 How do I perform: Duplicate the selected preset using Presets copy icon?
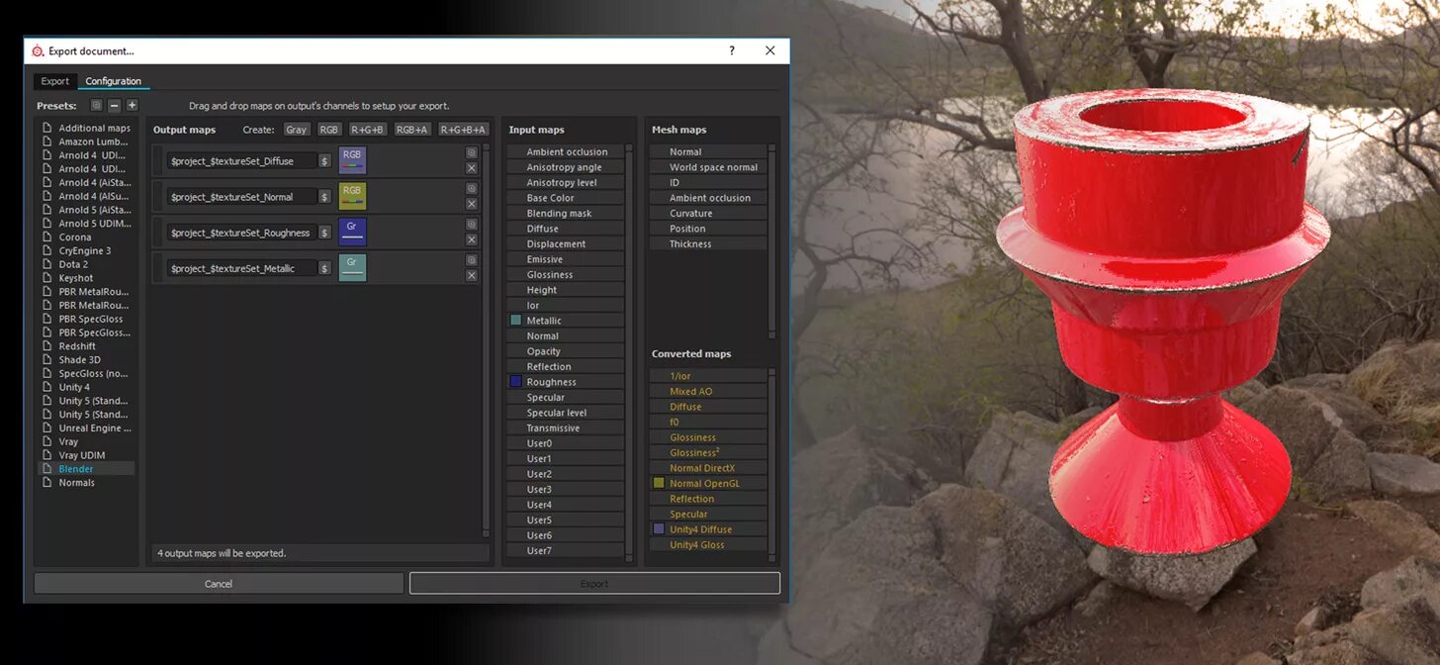(96, 105)
